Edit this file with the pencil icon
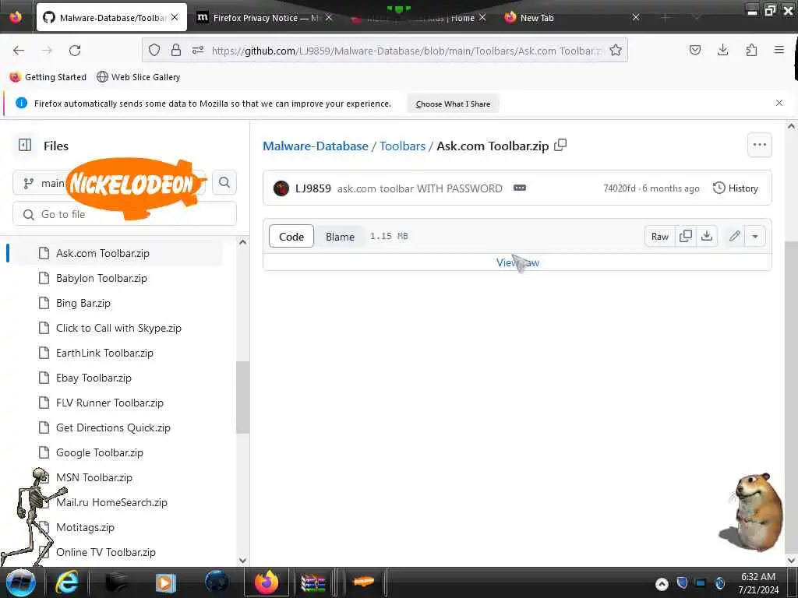This screenshot has width=798, height=598. tap(734, 236)
